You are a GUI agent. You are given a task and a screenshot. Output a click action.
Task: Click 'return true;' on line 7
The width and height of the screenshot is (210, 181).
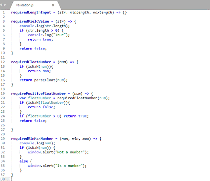point(40,39)
